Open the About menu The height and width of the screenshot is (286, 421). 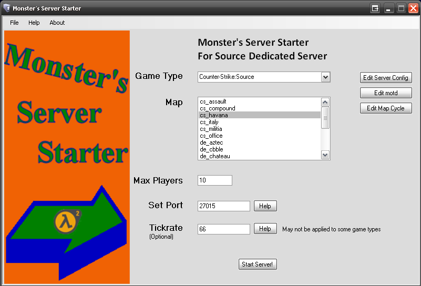pyautogui.click(x=57, y=23)
